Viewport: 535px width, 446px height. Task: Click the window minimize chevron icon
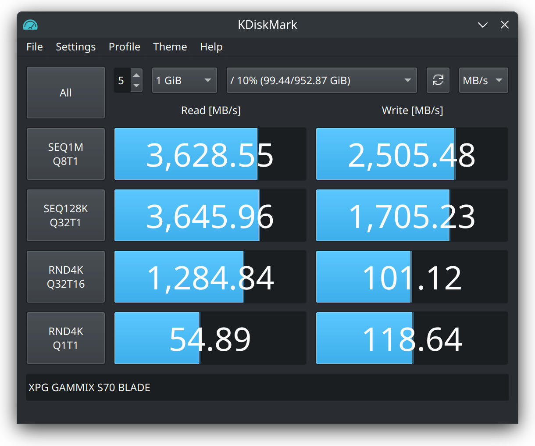pyautogui.click(x=482, y=25)
